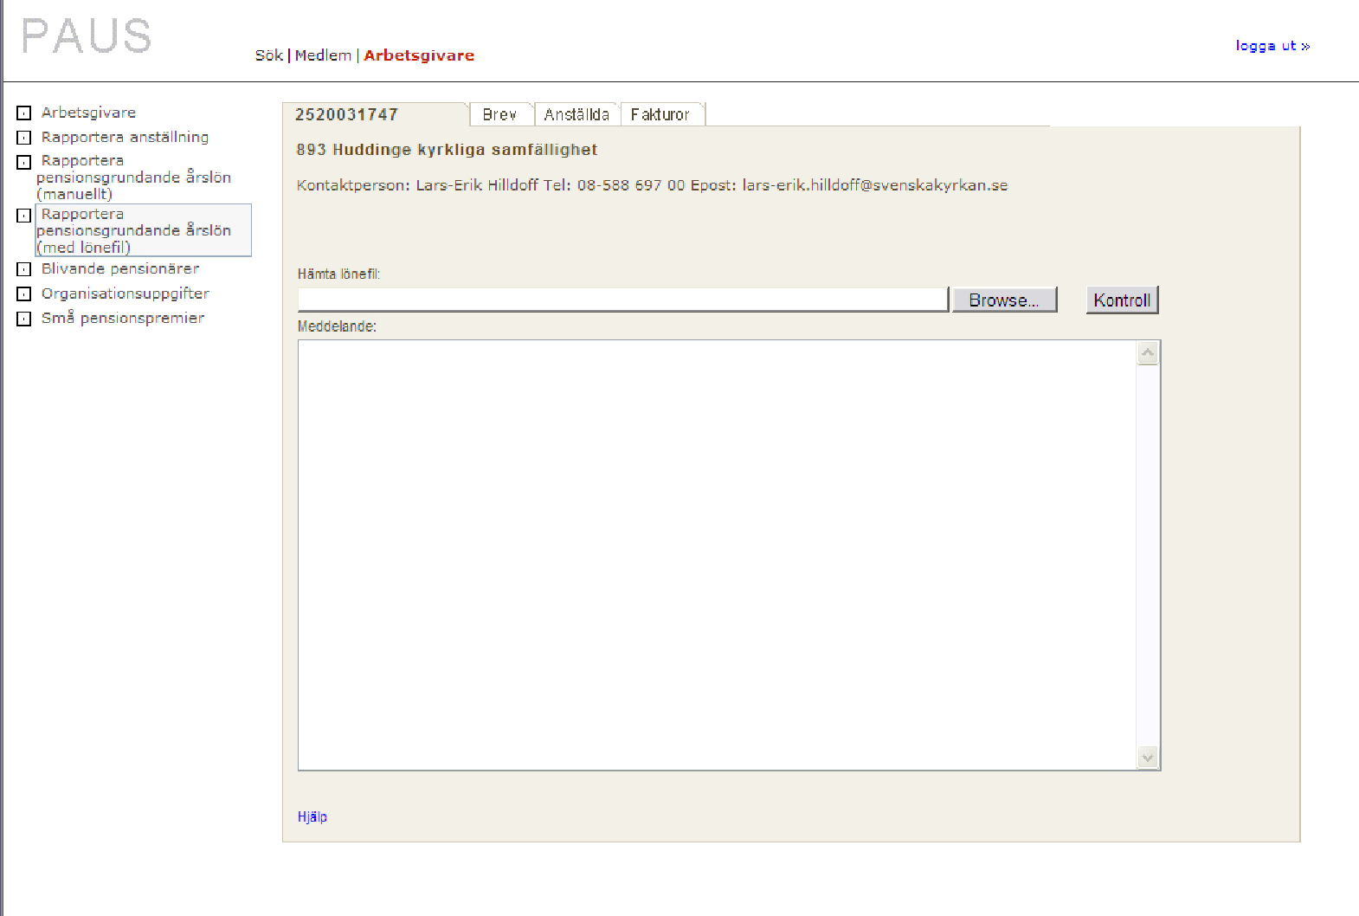Screen dimensions: 1359x916
Task: Click the heading 893 Huddinge kyrkliga samfällighet
Action: pos(447,150)
